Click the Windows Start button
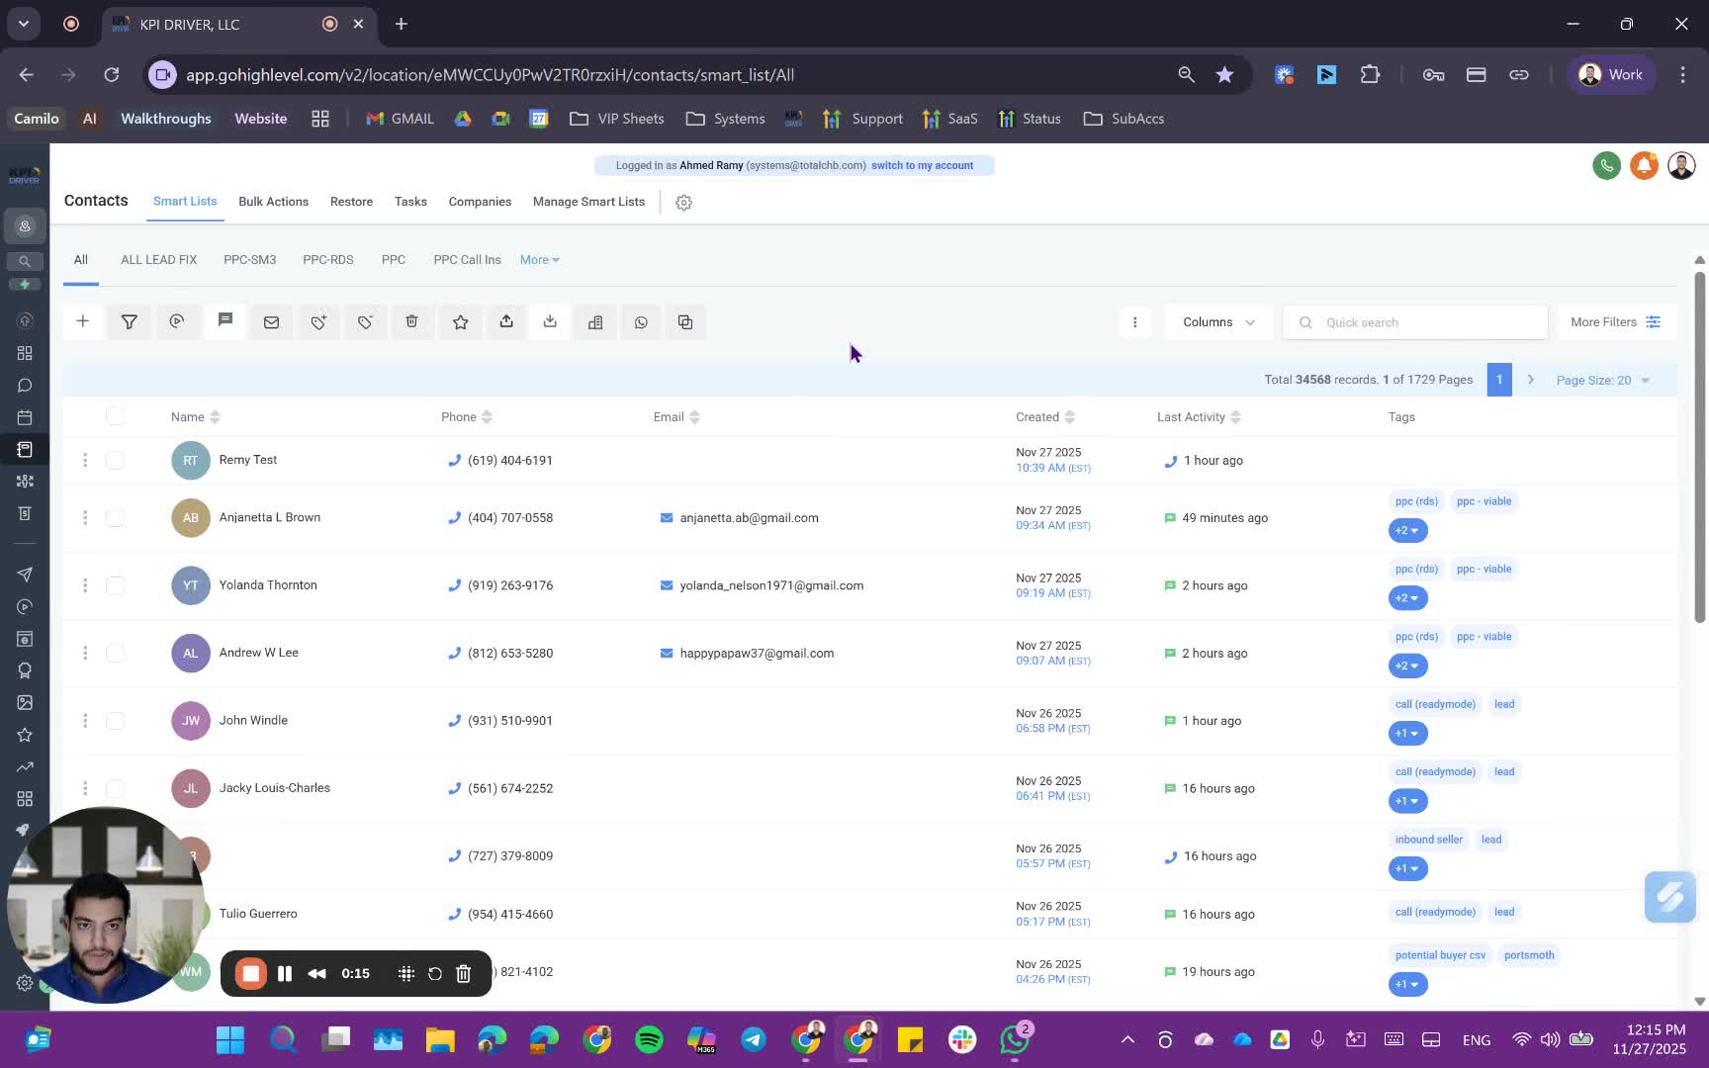 coord(230,1039)
